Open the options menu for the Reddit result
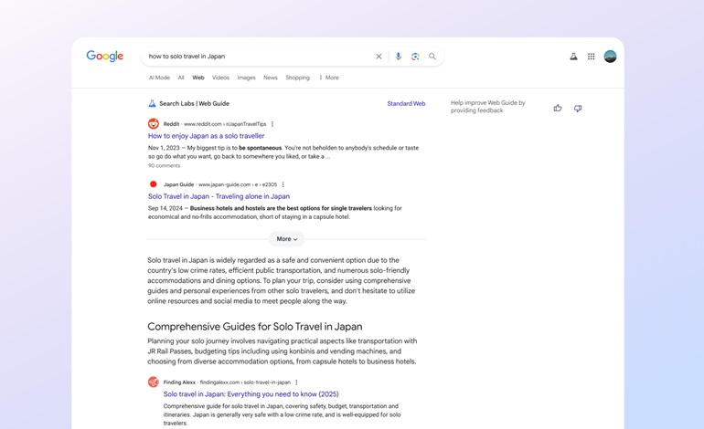This screenshot has height=429, width=704. point(272,124)
